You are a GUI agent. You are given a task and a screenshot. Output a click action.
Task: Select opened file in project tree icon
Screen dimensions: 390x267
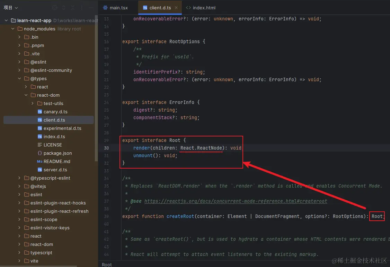point(55,8)
